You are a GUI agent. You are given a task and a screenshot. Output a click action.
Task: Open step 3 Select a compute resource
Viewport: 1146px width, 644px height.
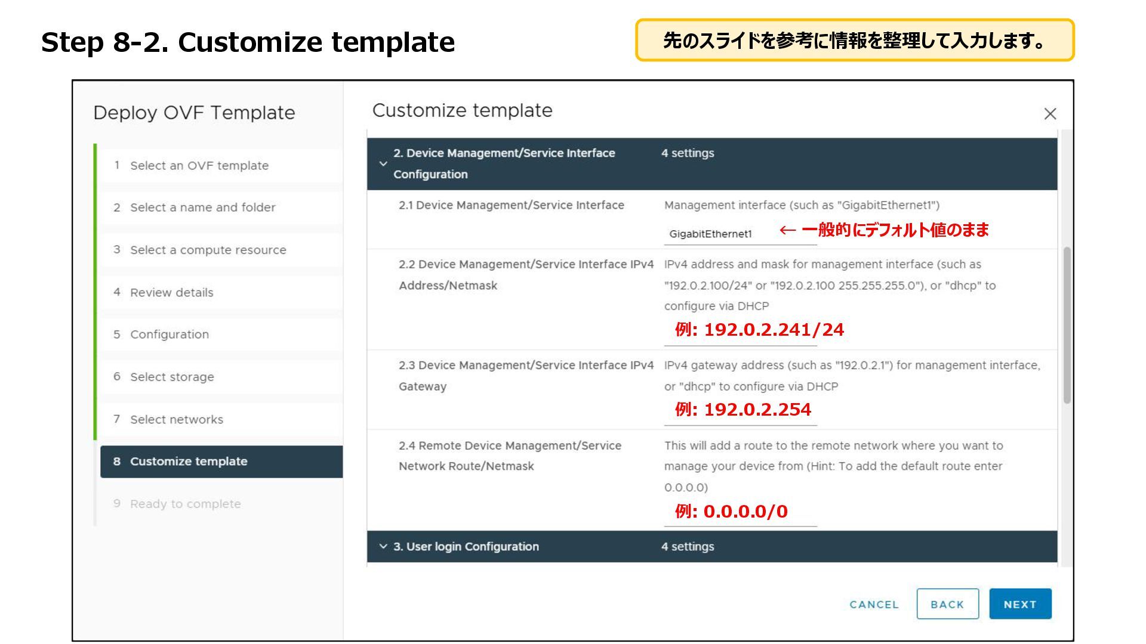click(208, 250)
